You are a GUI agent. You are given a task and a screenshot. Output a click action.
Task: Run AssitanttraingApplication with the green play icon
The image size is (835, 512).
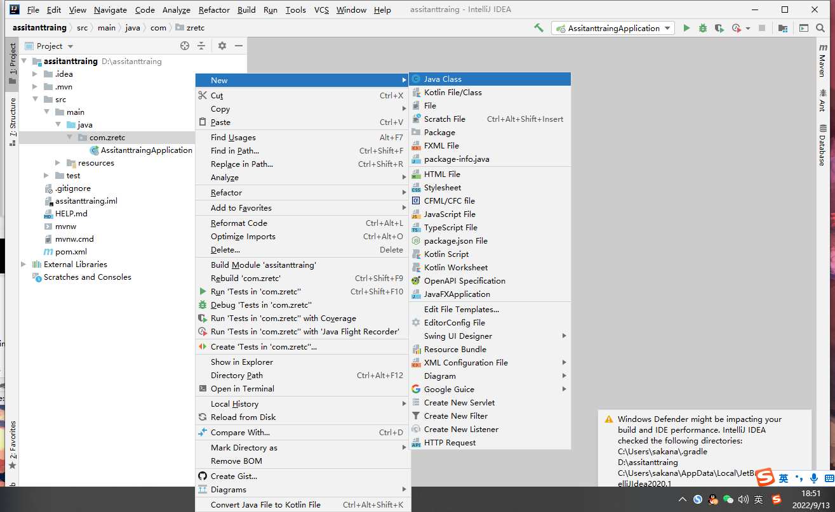tap(686, 28)
